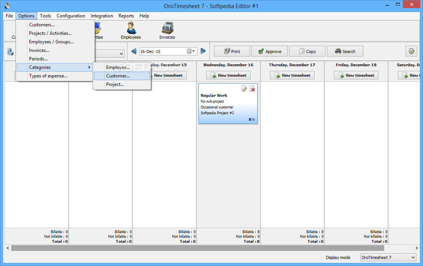This screenshot has width=423, height=266.
Task: Edit the Regular Work timesheet entry
Action: pyautogui.click(x=244, y=89)
